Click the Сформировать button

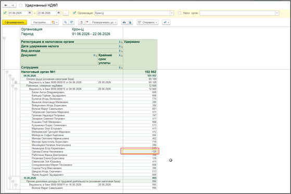(15, 22)
